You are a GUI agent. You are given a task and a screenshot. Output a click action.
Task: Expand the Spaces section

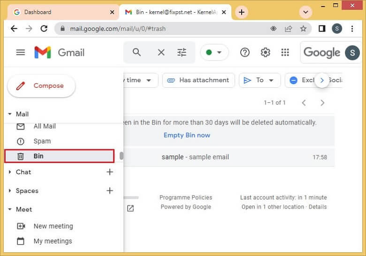[10, 191]
